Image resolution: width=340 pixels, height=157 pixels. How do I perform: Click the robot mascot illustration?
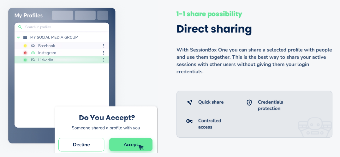point(315,127)
